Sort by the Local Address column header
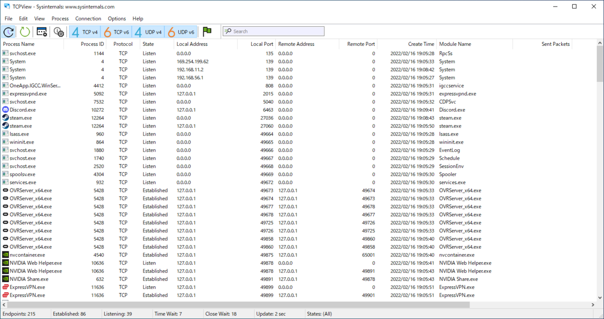This screenshot has width=604, height=319. 205,44
